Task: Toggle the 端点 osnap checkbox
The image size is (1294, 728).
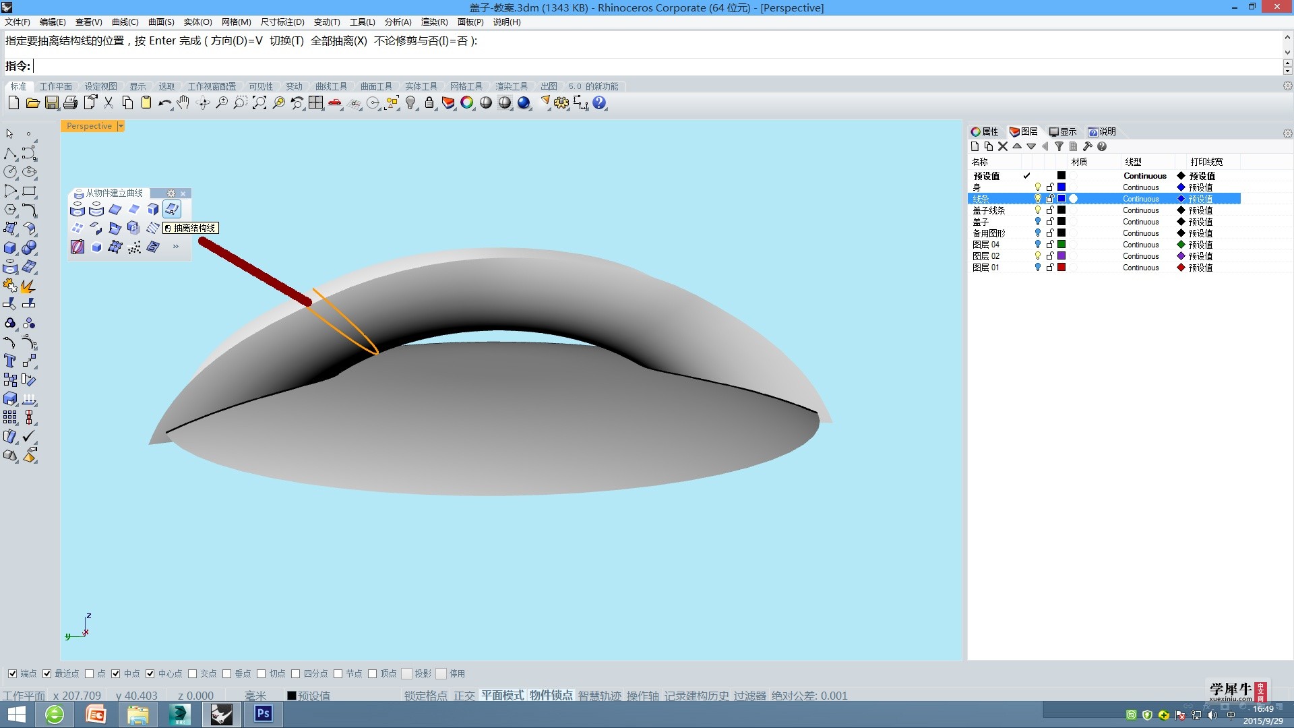Action: 12,673
